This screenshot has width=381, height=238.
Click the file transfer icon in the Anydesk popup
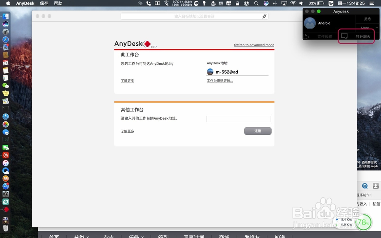[x=306, y=36]
